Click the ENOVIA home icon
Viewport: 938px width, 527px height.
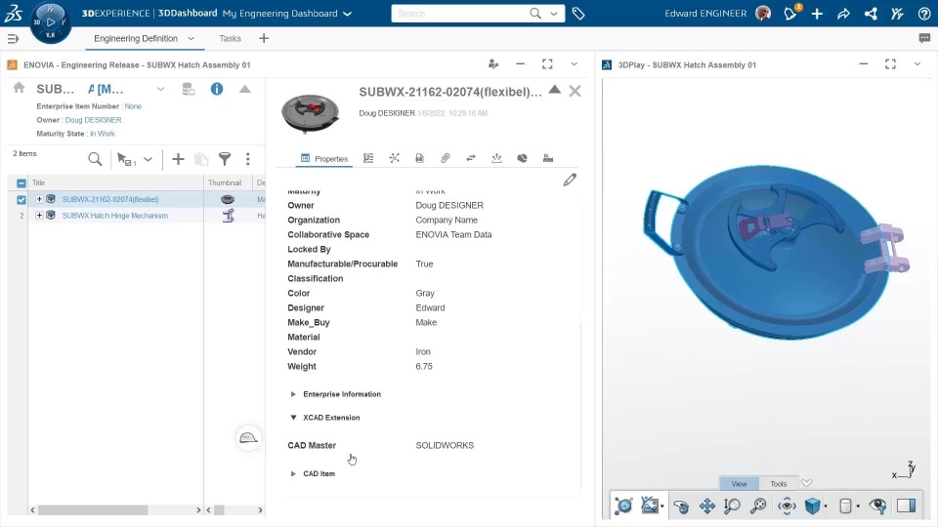coord(20,88)
